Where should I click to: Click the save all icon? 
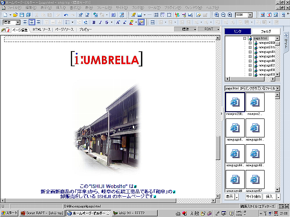pos(28,15)
